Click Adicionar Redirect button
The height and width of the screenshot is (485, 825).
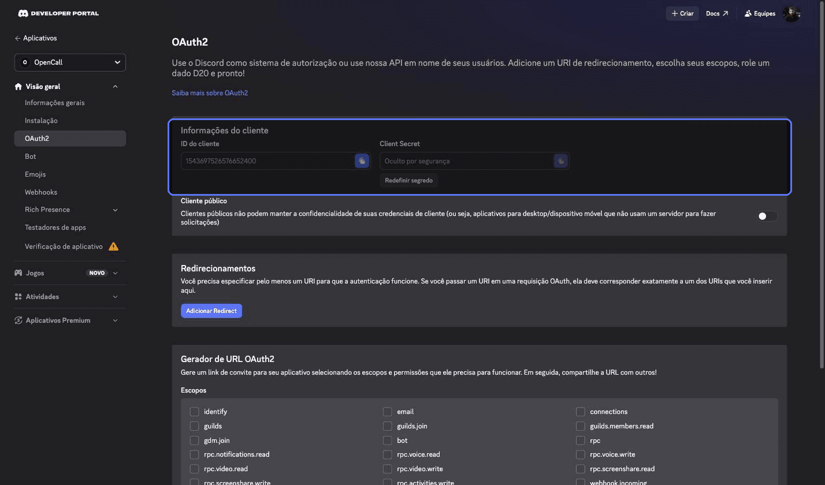211,311
